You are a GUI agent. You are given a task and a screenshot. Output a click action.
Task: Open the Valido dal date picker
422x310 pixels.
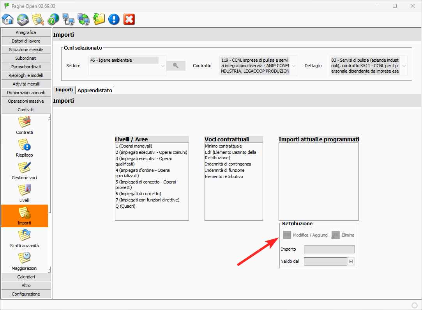pos(351,262)
